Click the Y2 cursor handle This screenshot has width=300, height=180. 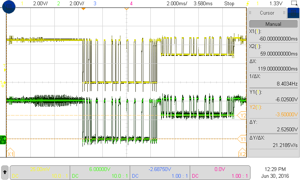(243, 115)
